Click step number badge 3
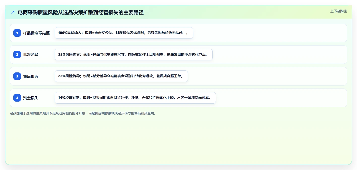This screenshot has width=357, height=170. pos(17,76)
